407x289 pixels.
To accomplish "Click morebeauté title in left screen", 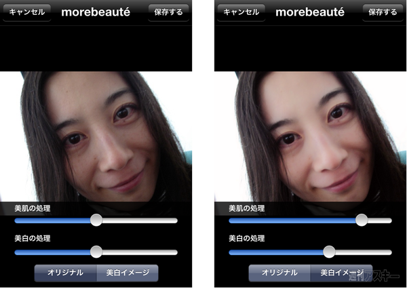I will pyautogui.click(x=96, y=12).
